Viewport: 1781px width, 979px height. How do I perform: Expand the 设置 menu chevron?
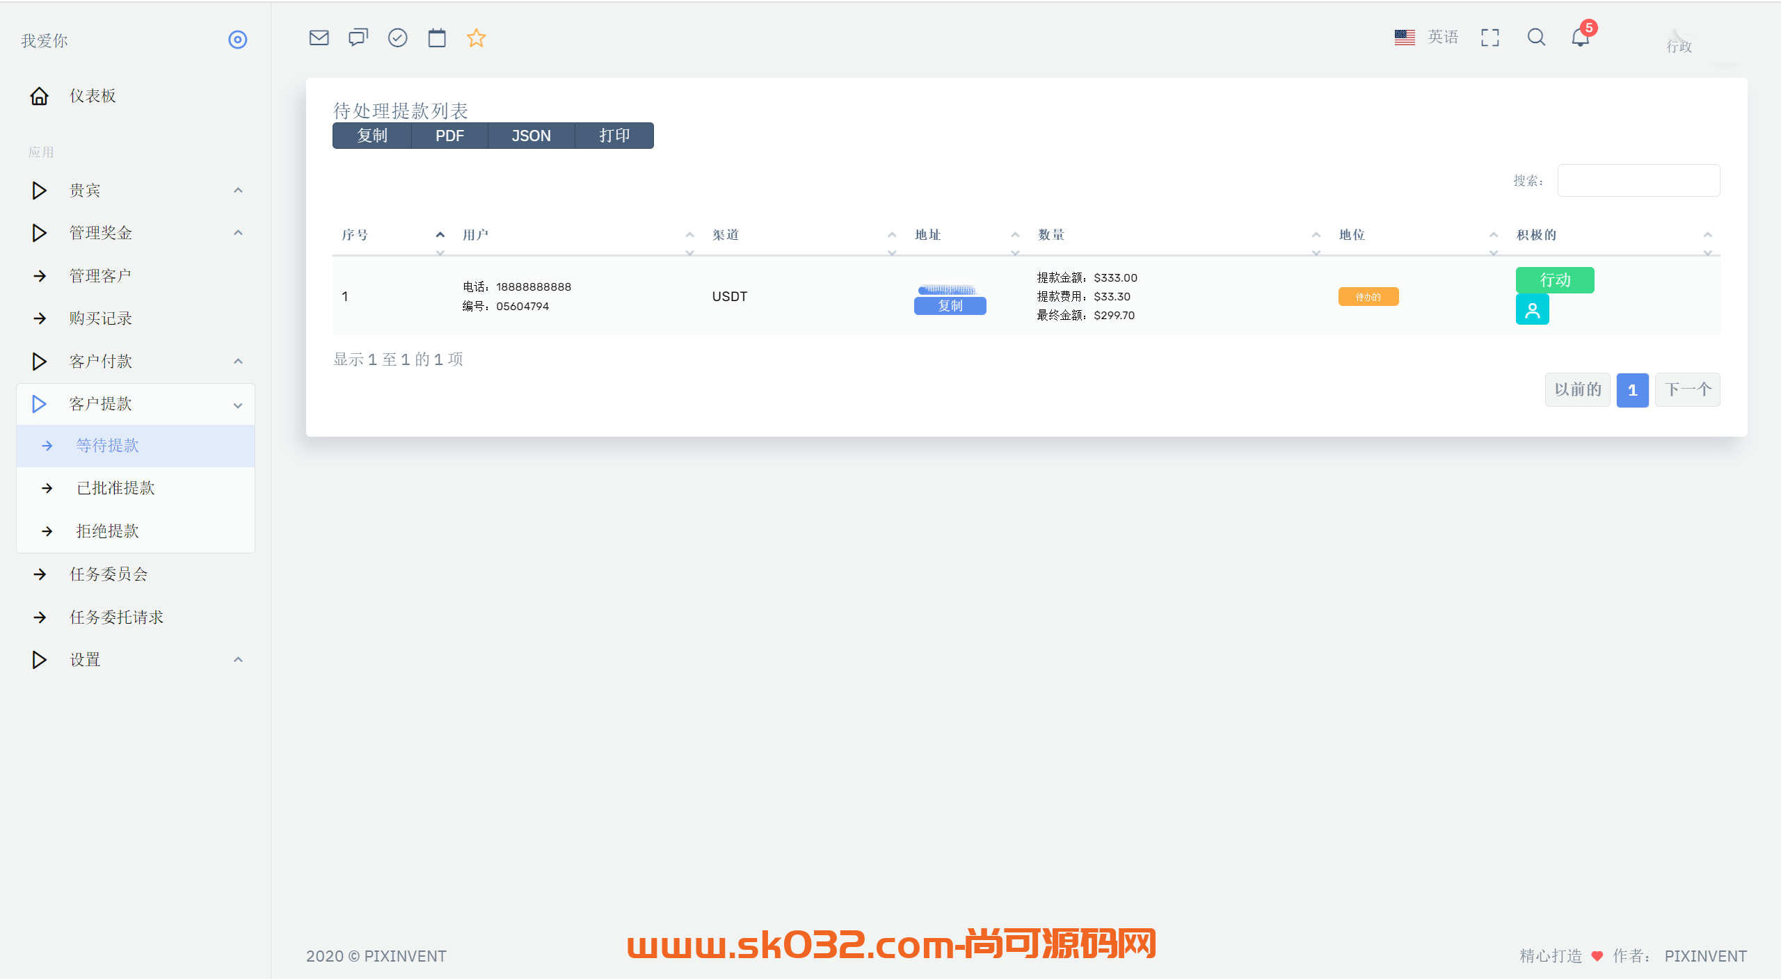coord(238,660)
